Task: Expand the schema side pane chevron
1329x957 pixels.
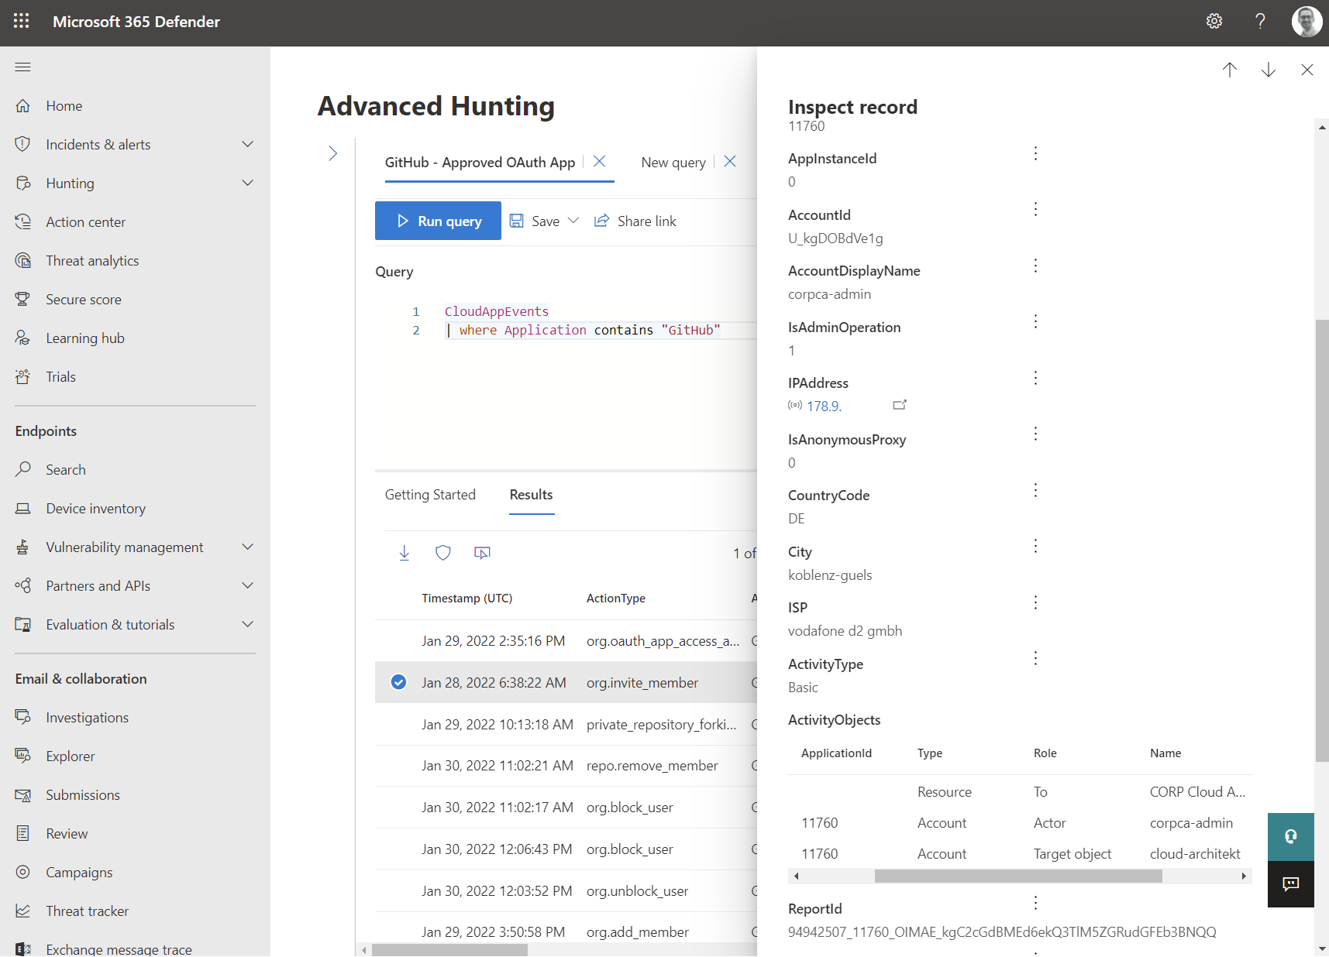Action: pos(333,153)
